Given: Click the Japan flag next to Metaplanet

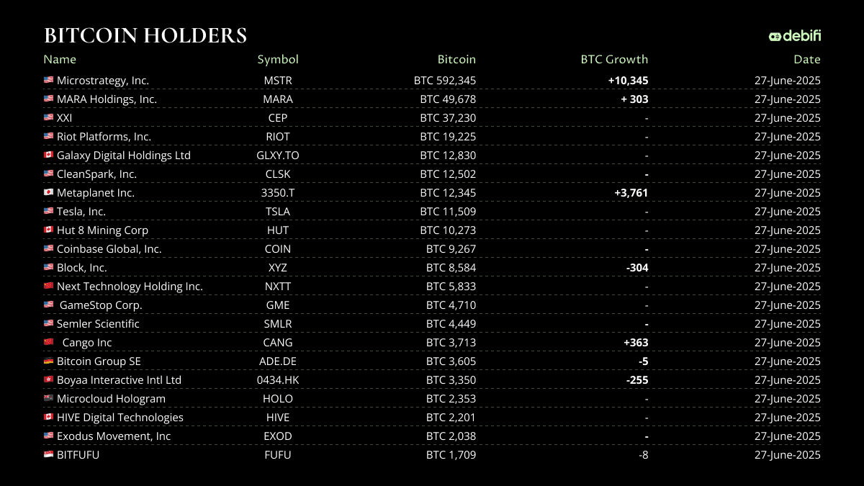Looking at the screenshot, I should point(48,193).
